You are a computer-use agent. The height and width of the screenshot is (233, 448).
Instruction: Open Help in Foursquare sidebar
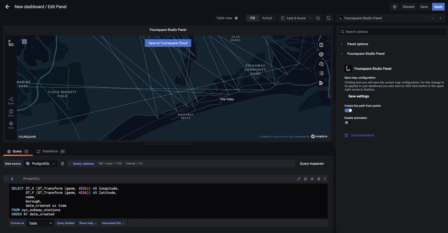point(11,125)
